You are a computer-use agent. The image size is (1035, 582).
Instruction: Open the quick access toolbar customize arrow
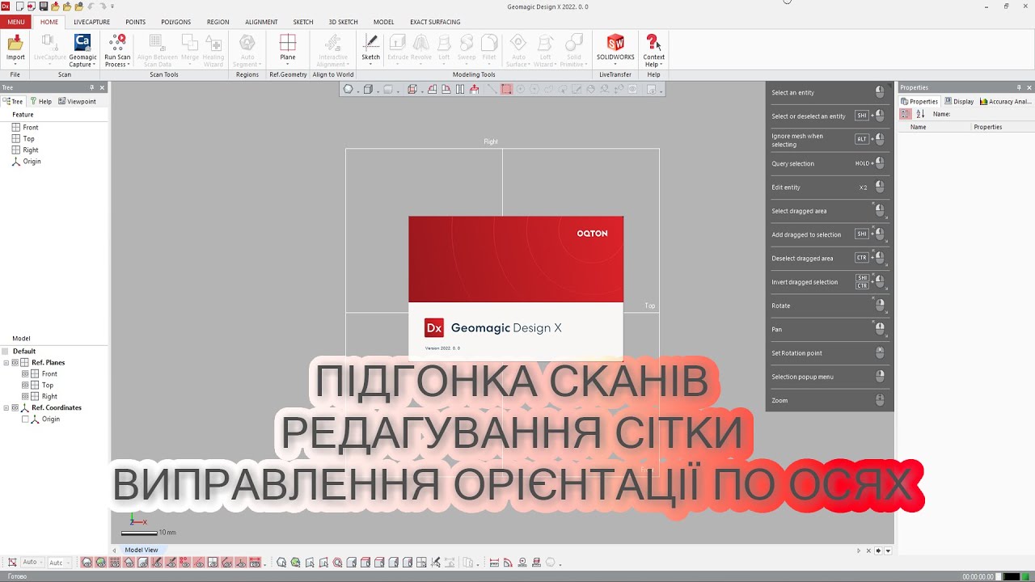point(112,6)
